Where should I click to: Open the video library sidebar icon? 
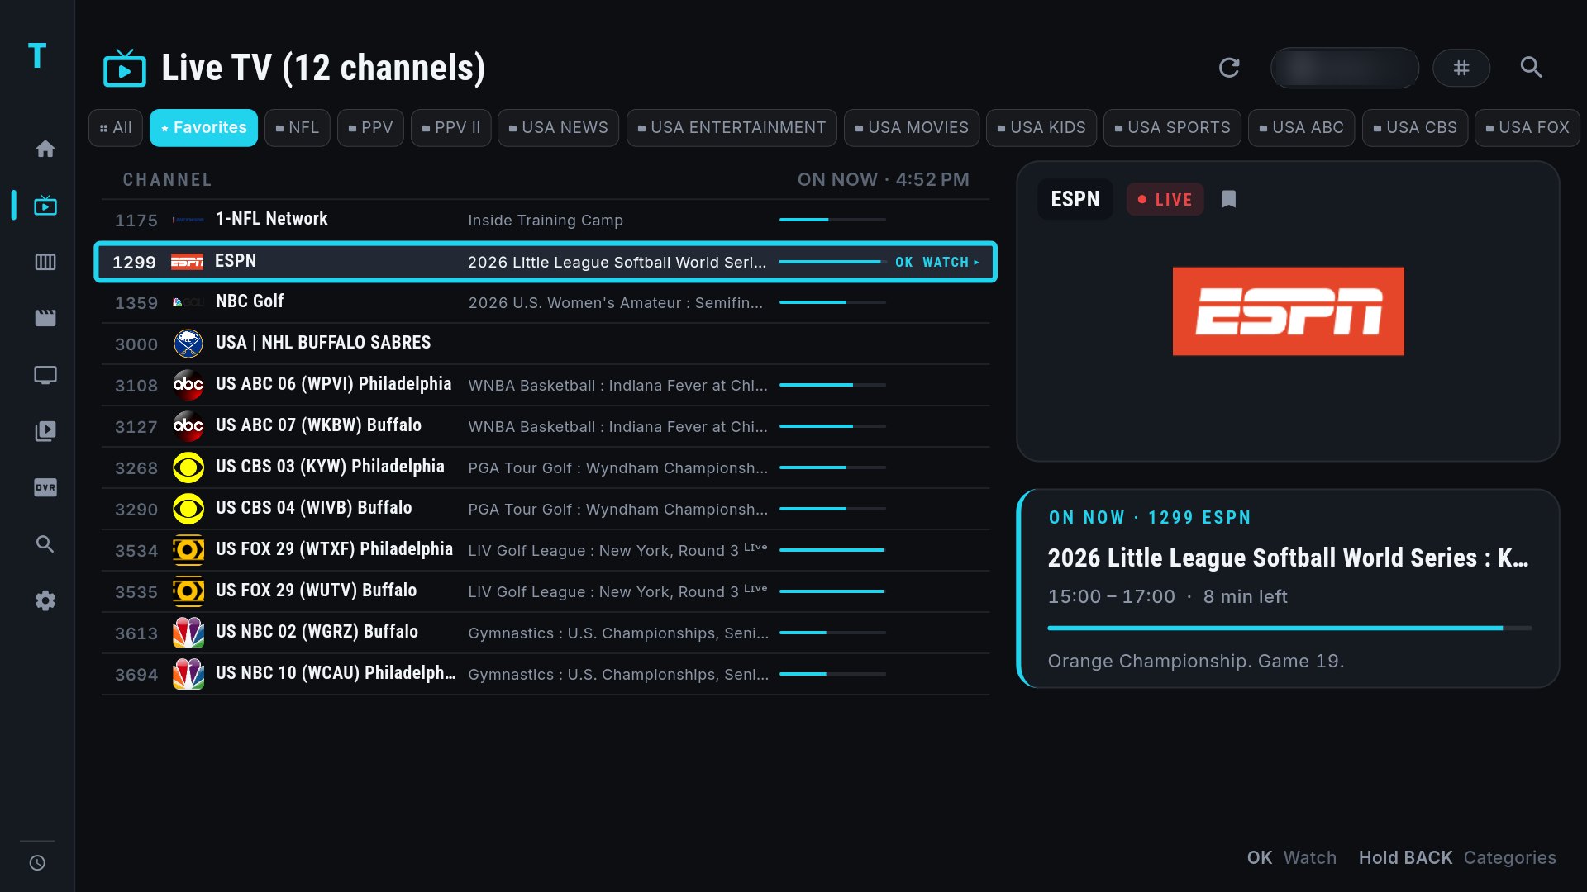click(x=45, y=431)
